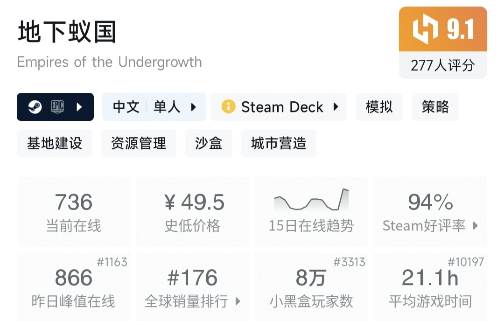This screenshot has width=504, height=321.
Task: Tap the 资源管理 tag
Action: [x=139, y=143]
